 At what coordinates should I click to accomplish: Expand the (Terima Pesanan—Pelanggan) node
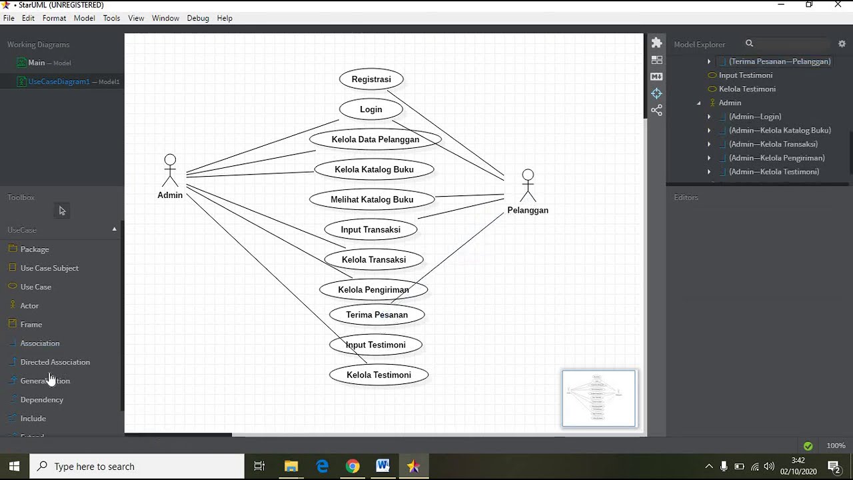point(709,61)
